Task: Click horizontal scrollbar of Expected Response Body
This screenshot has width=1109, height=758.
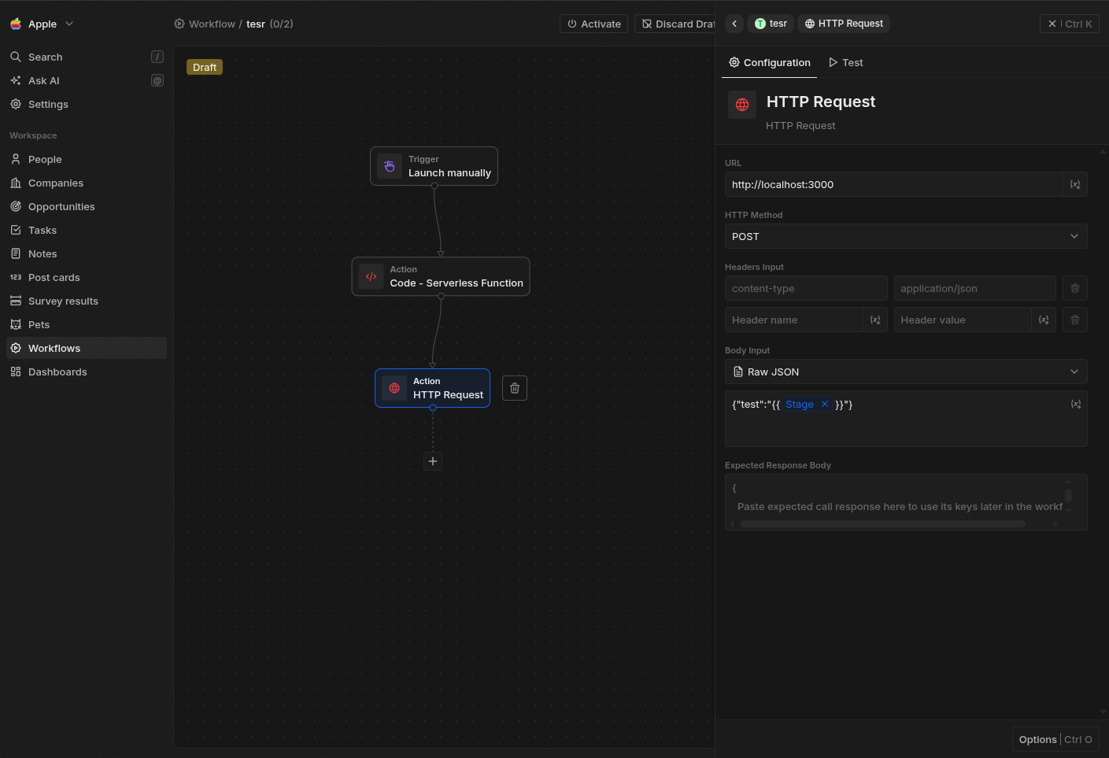Action: [882, 523]
